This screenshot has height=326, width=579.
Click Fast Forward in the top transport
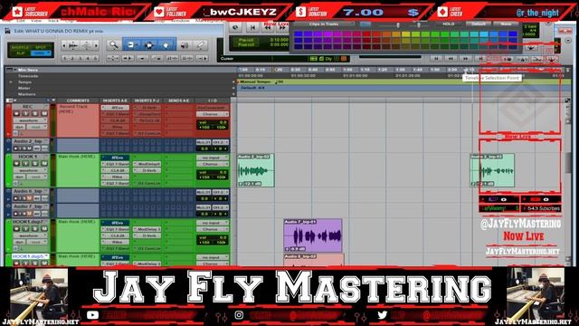click(281, 27)
